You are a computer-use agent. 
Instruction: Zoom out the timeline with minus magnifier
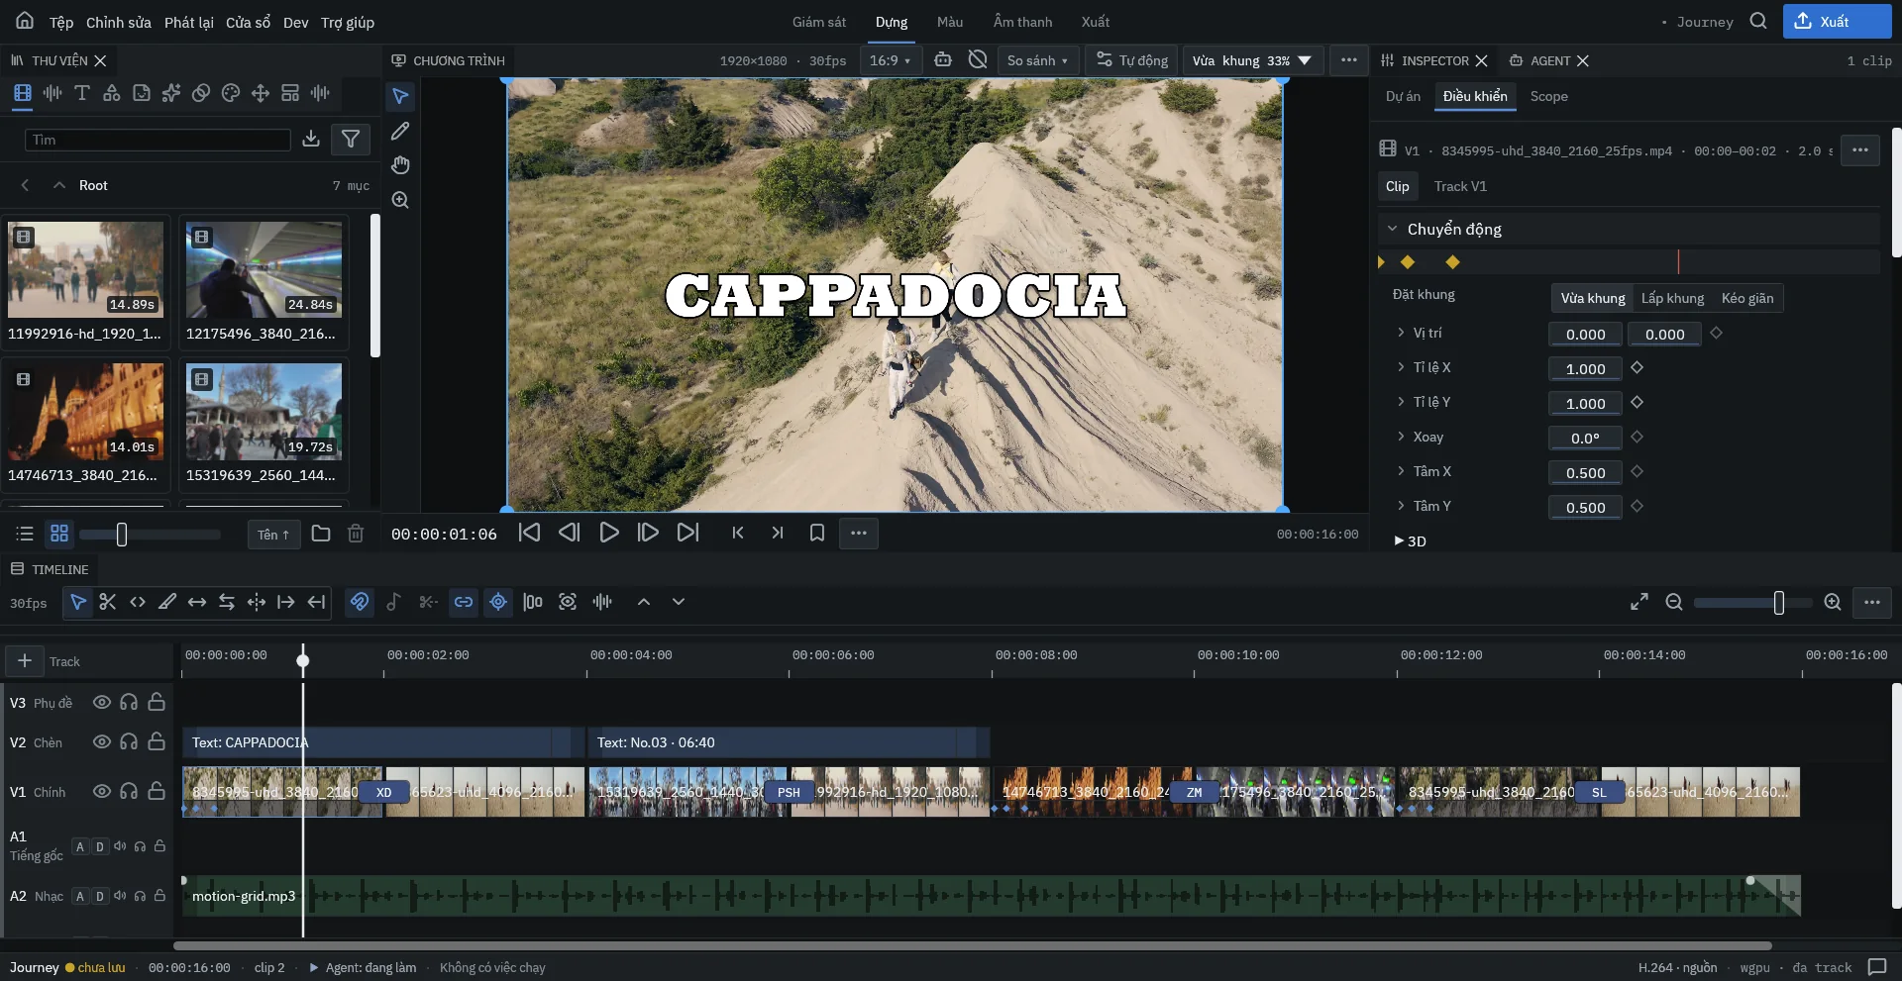(x=1674, y=602)
